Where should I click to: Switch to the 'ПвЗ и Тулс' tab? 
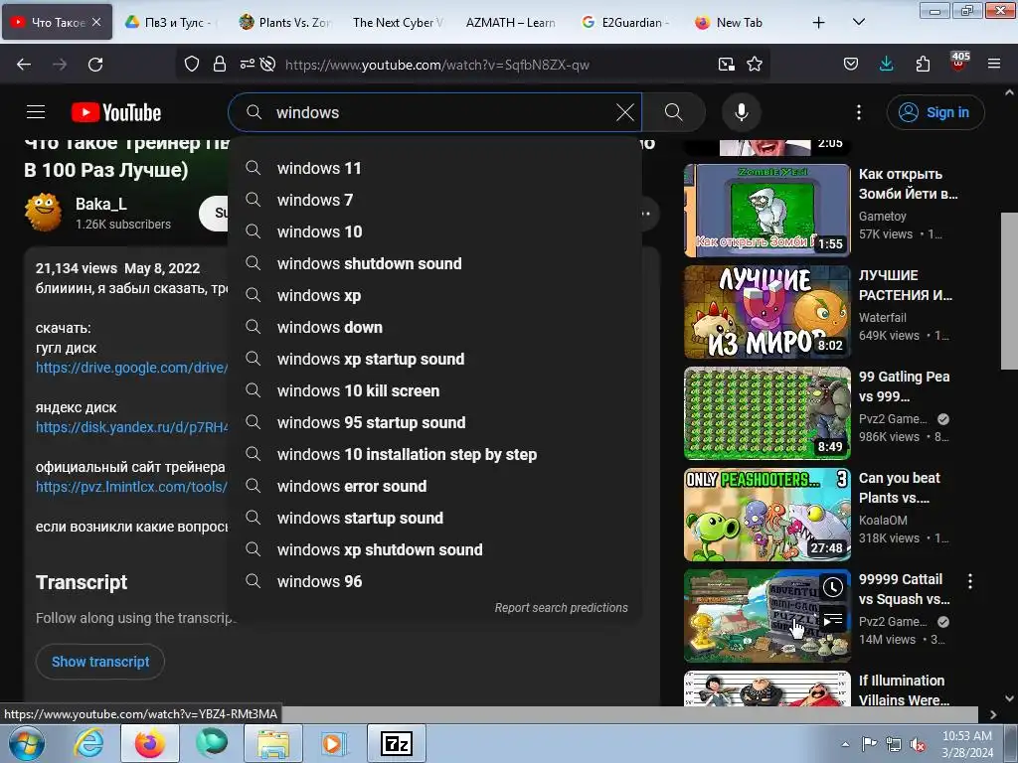(x=171, y=22)
